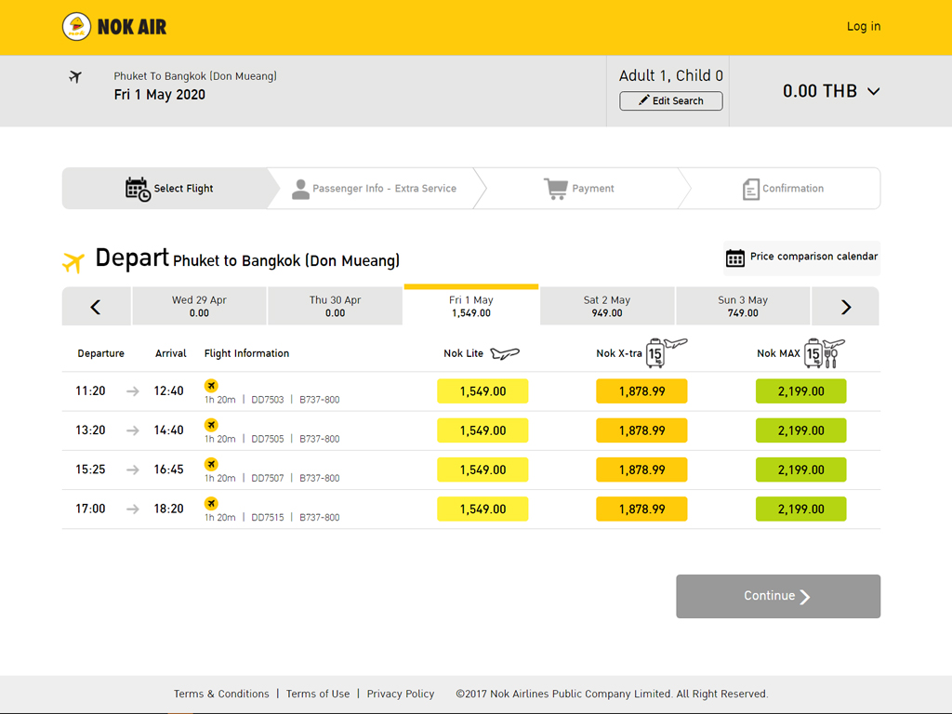Choose Nok Lite fare for the 17:00 flight
Image resolution: width=952 pixels, height=714 pixels.
tap(483, 509)
